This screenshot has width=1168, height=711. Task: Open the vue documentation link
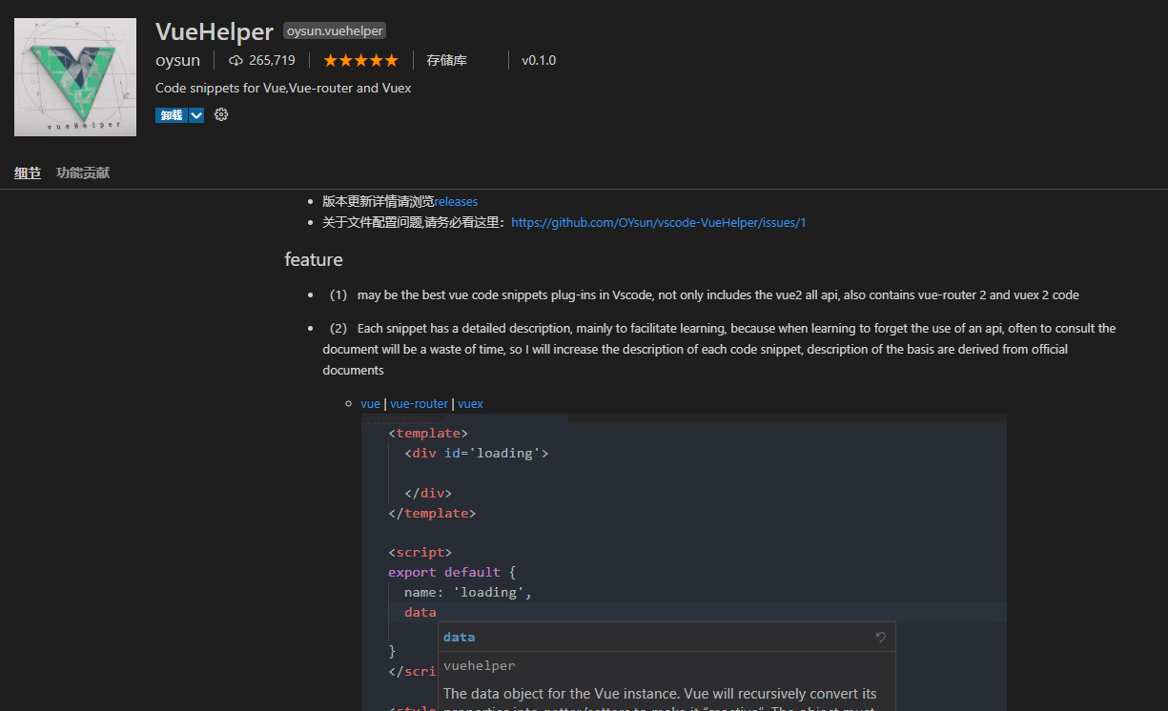[x=370, y=403]
